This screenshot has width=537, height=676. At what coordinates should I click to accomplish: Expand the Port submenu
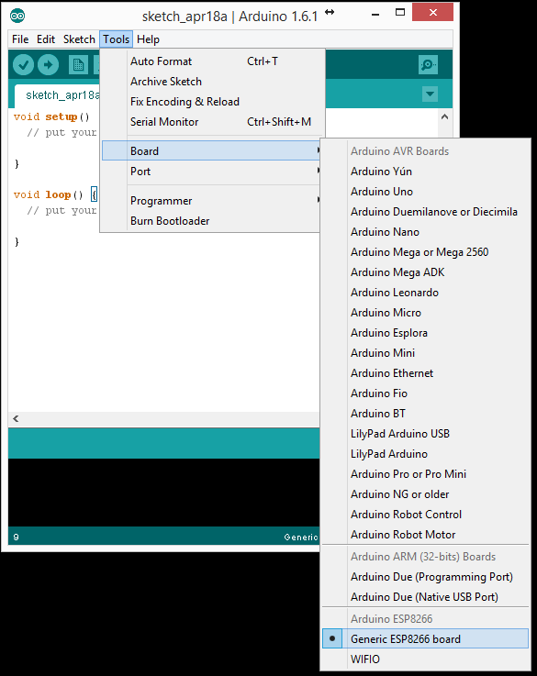(211, 172)
